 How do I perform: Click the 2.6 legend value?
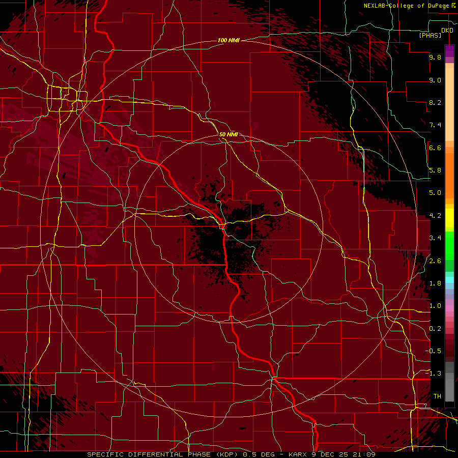coord(435,261)
